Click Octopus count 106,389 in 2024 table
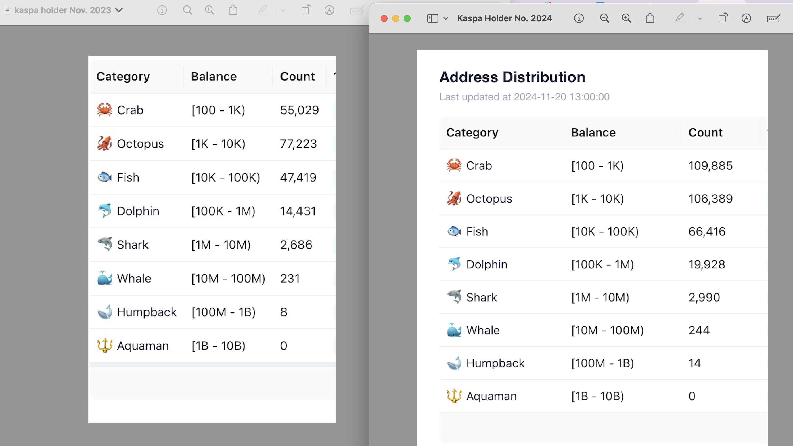The width and height of the screenshot is (793, 446). coord(710,199)
